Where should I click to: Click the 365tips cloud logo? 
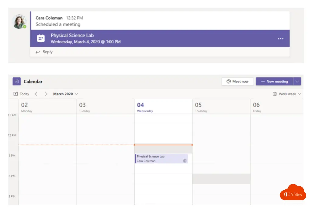292,193
